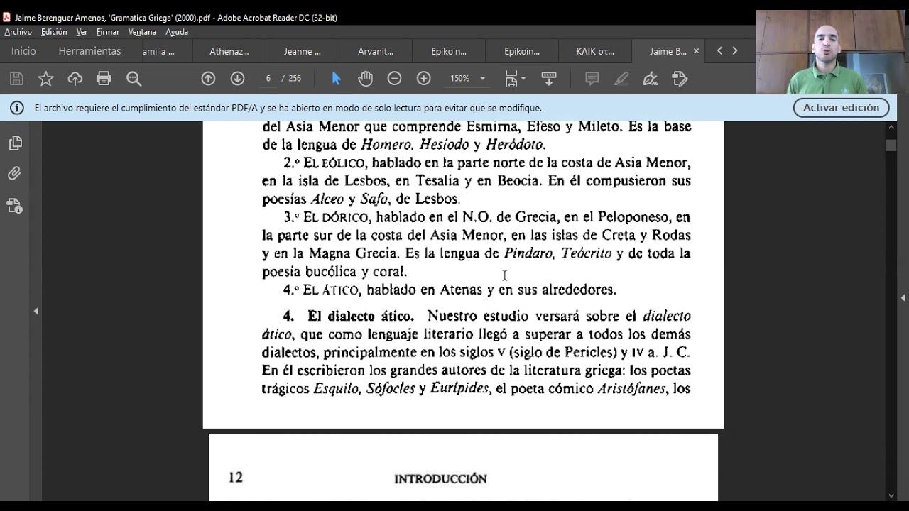Close the Jaime B... tab
909x511 pixels.
(696, 51)
